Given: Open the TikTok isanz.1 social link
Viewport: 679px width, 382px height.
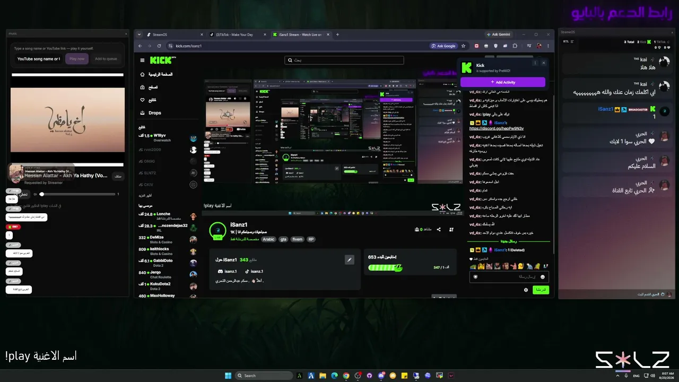Looking at the screenshot, I should pyautogui.click(x=254, y=271).
